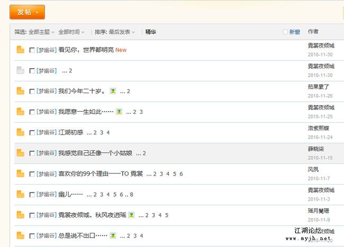Open author 茹果累了 profile
The width and height of the screenshot is (344, 247).
click(x=318, y=87)
